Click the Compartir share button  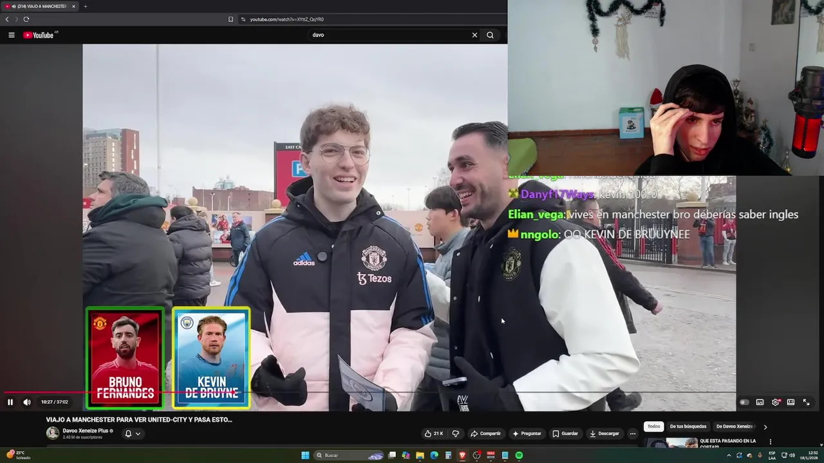(485, 433)
